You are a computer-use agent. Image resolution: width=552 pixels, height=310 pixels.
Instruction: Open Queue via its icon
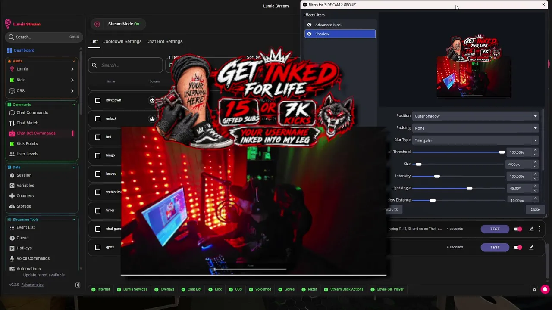point(12,238)
